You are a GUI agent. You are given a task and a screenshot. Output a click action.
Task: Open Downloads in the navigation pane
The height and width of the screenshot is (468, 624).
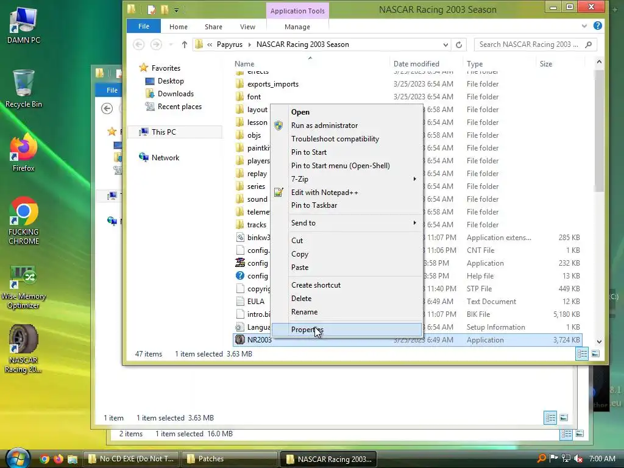175,94
